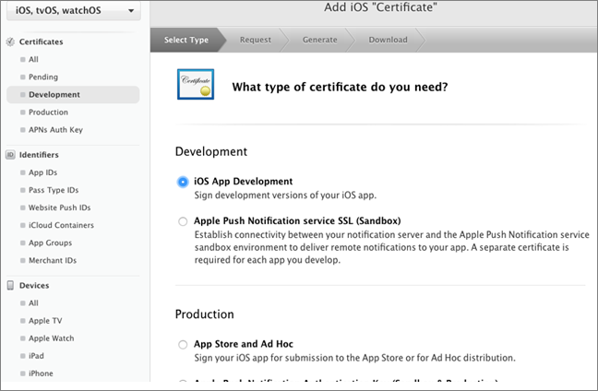Image resolution: width=598 pixels, height=391 pixels.
Task: Open iCloud Containers
Action: click(x=61, y=225)
